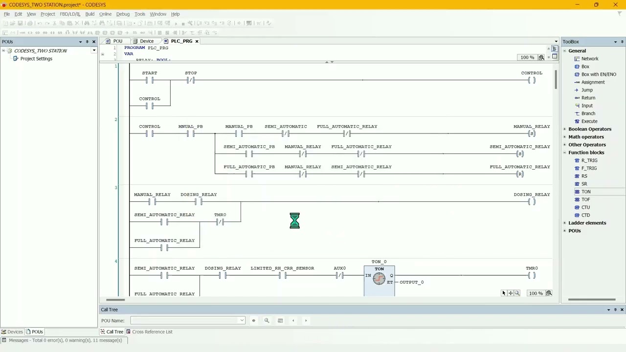Switch to the Device editor tab
Screen dimensions: 626x352
144,42
